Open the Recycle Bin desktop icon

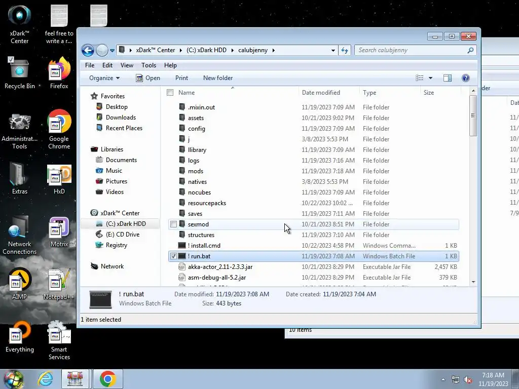[x=19, y=73]
